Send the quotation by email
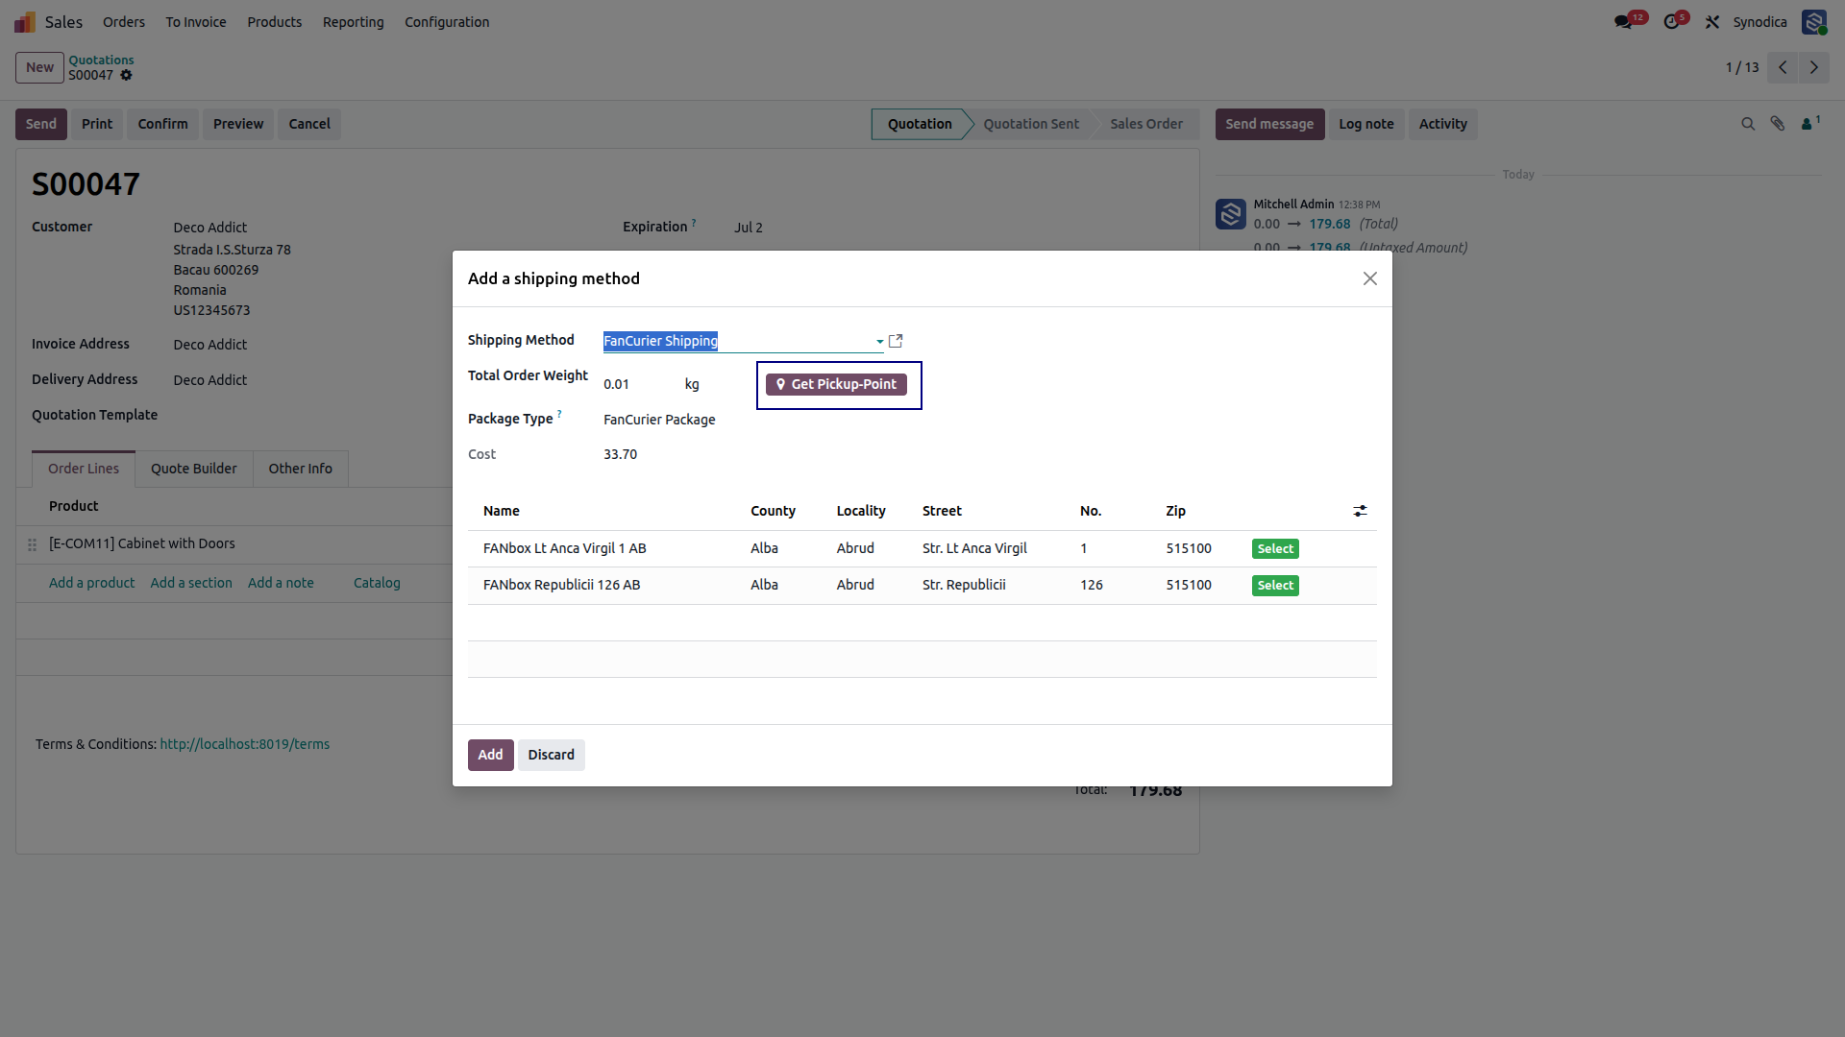This screenshot has height=1037, width=1845. 41,124
